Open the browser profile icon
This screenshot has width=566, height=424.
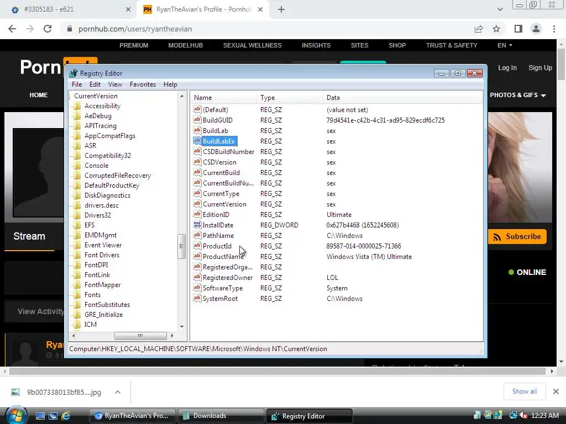[536, 29]
